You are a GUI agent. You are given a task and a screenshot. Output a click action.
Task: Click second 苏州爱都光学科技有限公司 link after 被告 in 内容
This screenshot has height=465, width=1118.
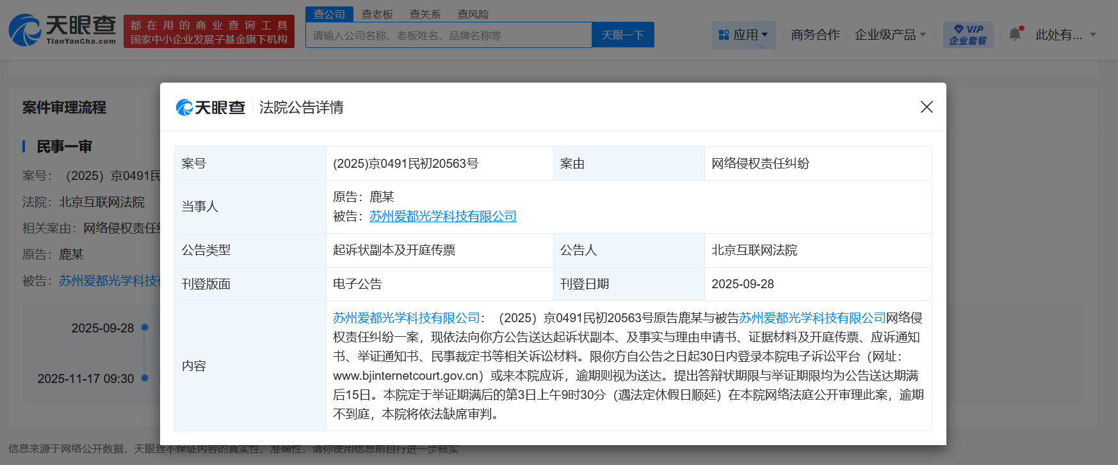point(813,318)
